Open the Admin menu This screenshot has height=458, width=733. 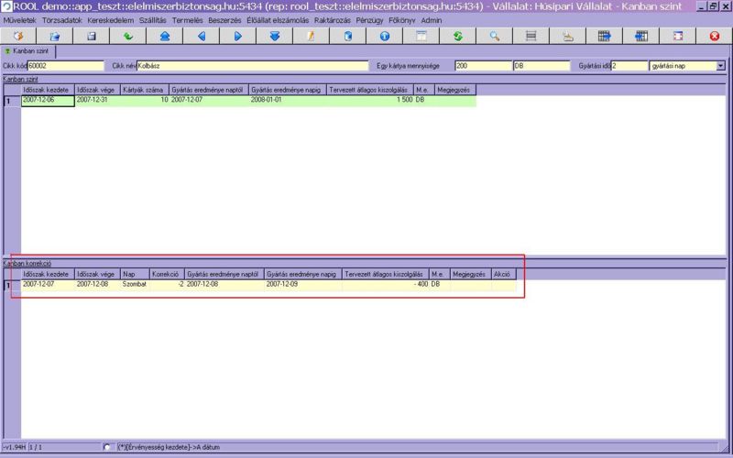[x=431, y=20]
